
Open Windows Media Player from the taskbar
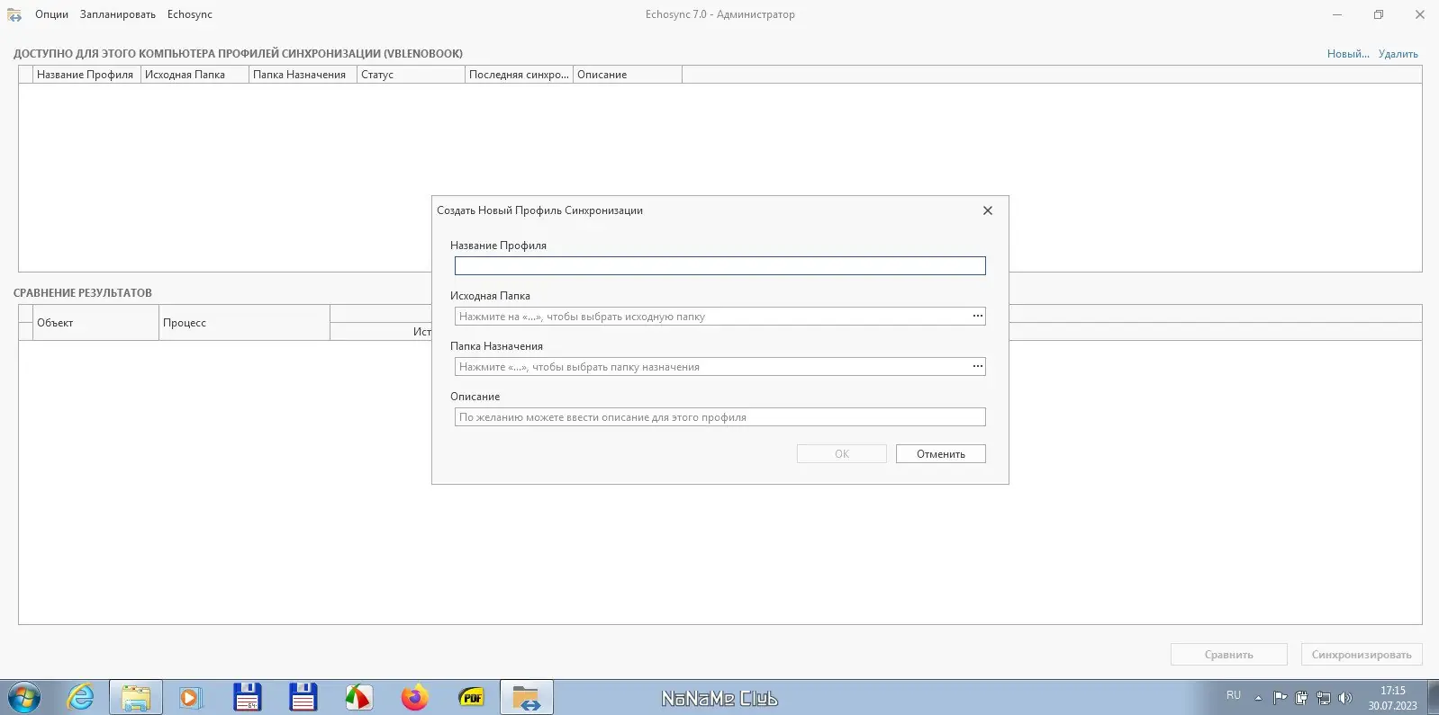[191, 698]
